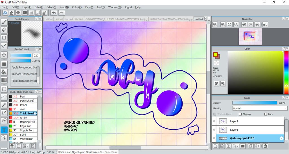Select the Move tool in left toolbox
This screenshot has height=154, width=289.
4,55
